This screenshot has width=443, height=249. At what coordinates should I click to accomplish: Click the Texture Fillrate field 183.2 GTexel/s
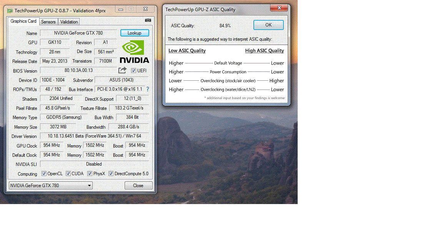129,108
